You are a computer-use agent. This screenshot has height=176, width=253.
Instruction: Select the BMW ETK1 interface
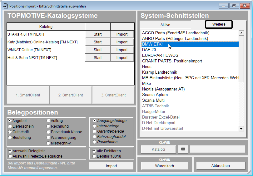tap(190, 44)
